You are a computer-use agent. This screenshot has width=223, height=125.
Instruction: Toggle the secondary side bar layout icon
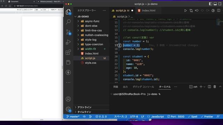pos(220,4)
